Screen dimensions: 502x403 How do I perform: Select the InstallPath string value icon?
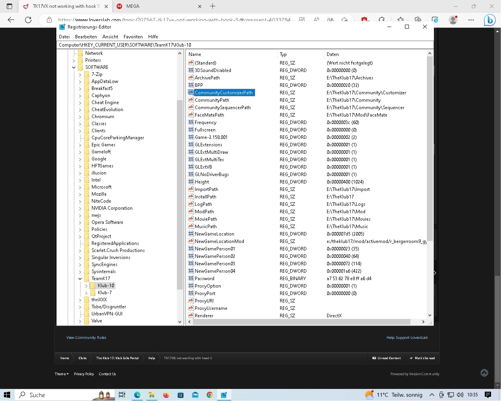click(x=191, y=196)
